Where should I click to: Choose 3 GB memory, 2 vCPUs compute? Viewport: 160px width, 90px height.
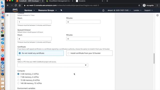click(18, 74)
